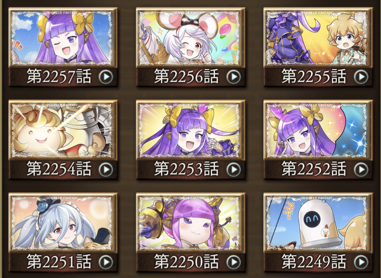Choose the glowing round-faced creature thumbnail
Viewport: 381px width, 278px height.
click(x=63, y=130)
